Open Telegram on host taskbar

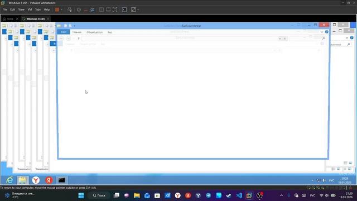208,195
